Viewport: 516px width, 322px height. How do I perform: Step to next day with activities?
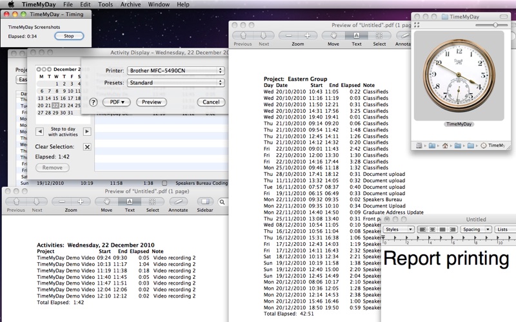tap(87, 132)
